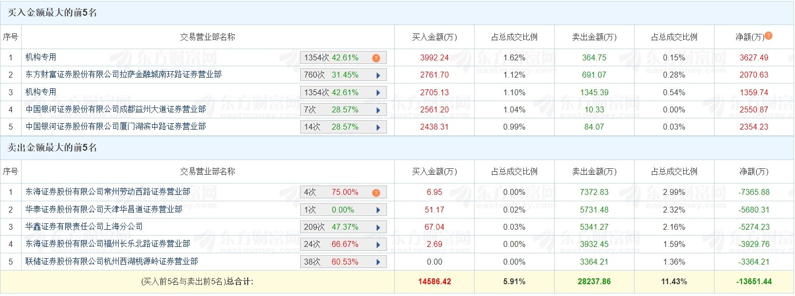Open 华泰证券股份有限公司天津华昌道证券营业部
The height and width of the screenshot is (296, 795).
click(x=104, y=209)
